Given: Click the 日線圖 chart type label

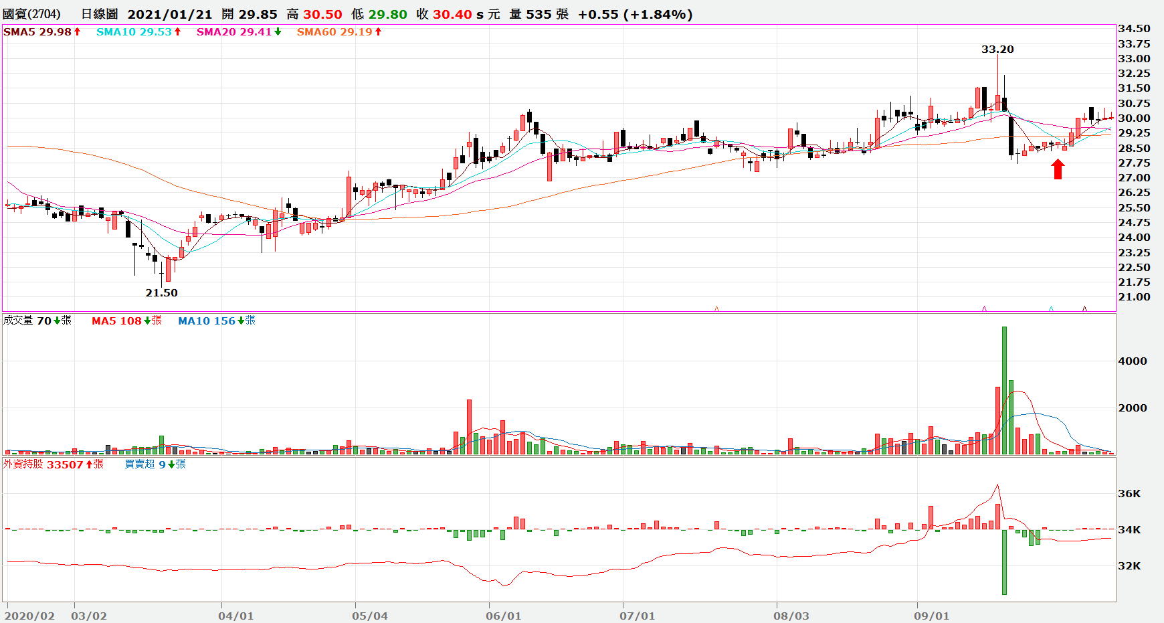Looking at the screenshot, I should point(99,14).
